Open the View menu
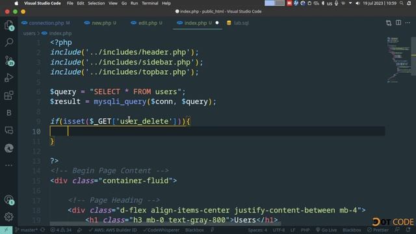 point(113,3)
